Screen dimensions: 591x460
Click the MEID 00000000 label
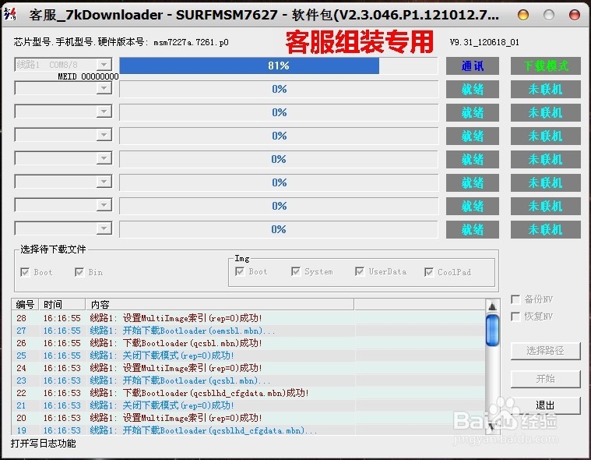88,76
